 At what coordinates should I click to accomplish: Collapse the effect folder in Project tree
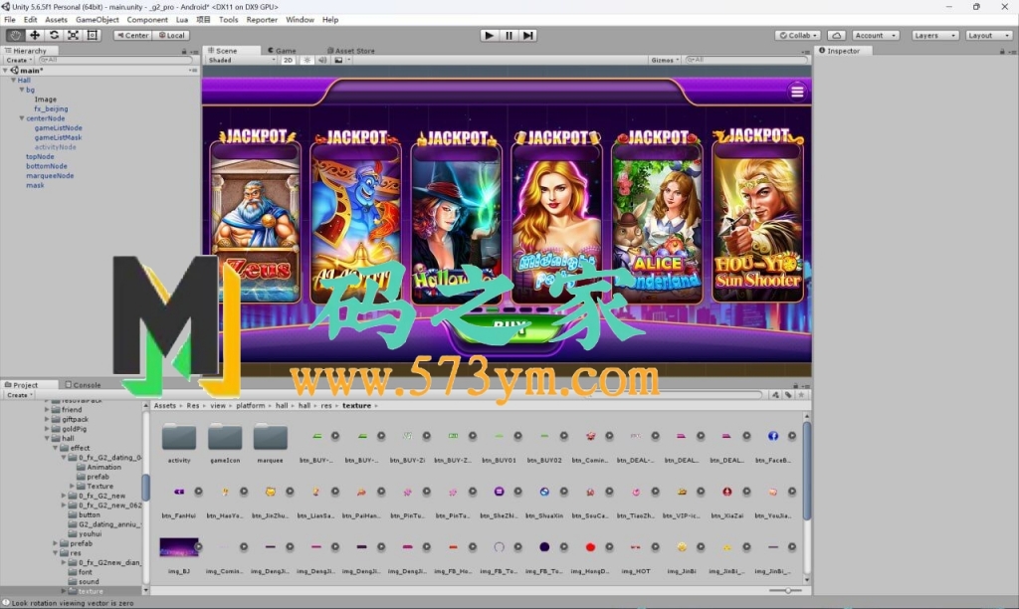point(56,448)
